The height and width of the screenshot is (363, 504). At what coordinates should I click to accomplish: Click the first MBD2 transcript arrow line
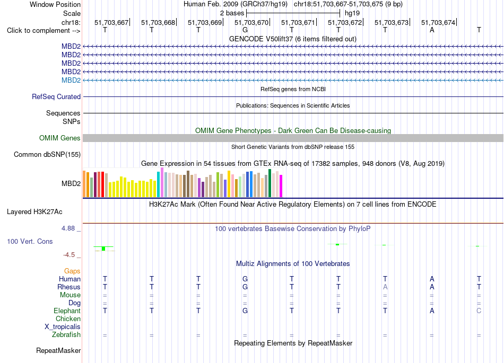click(293, 47)
